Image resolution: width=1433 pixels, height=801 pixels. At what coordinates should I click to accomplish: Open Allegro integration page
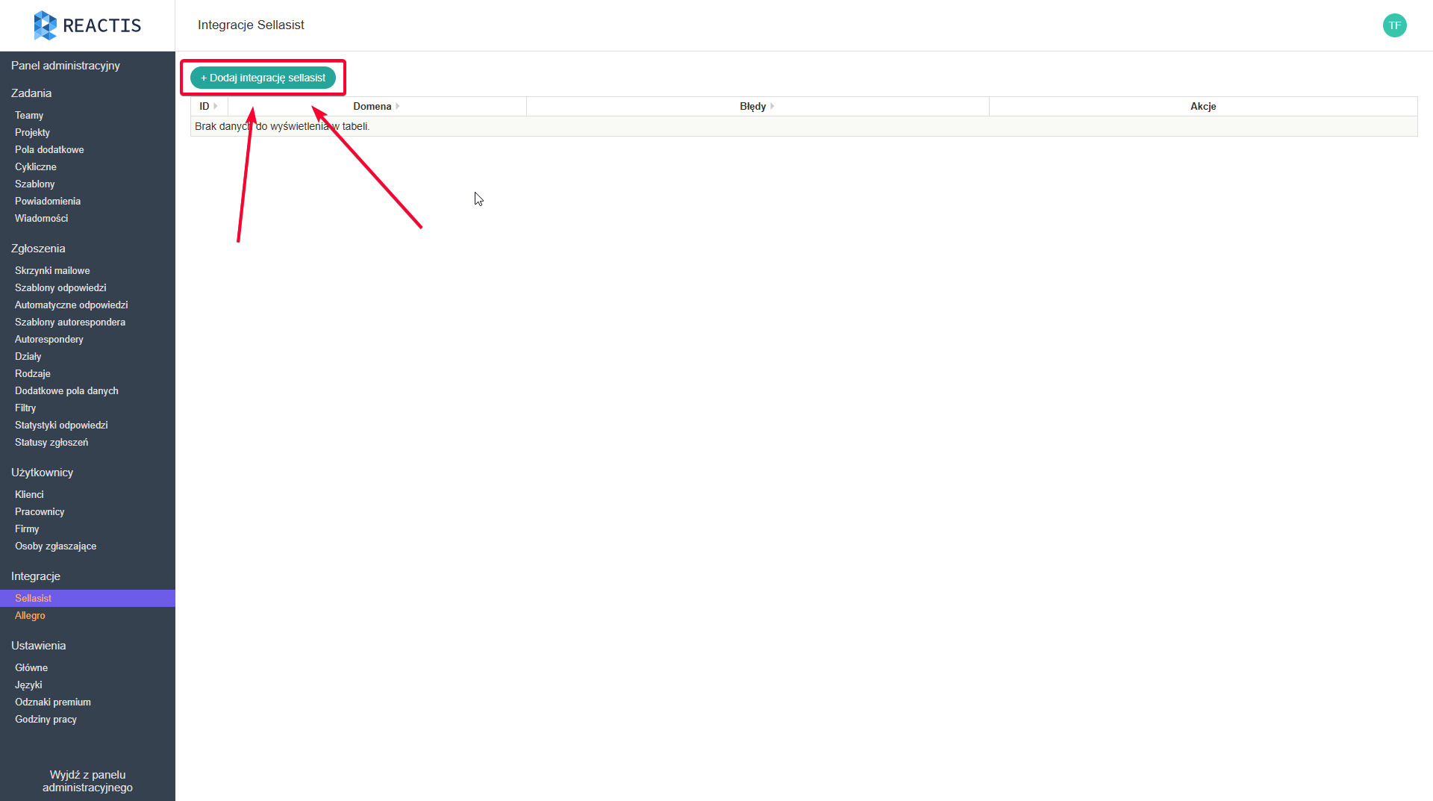pyautogui.click(x=30, y=615)
